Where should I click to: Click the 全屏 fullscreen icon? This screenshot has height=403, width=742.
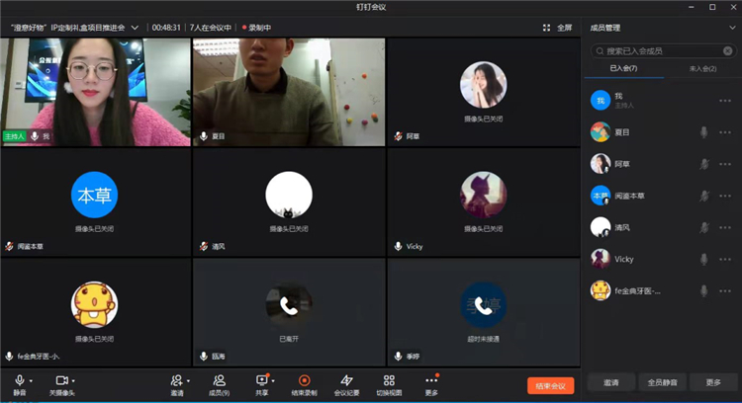pyautogui.click(x=546, y=28)
